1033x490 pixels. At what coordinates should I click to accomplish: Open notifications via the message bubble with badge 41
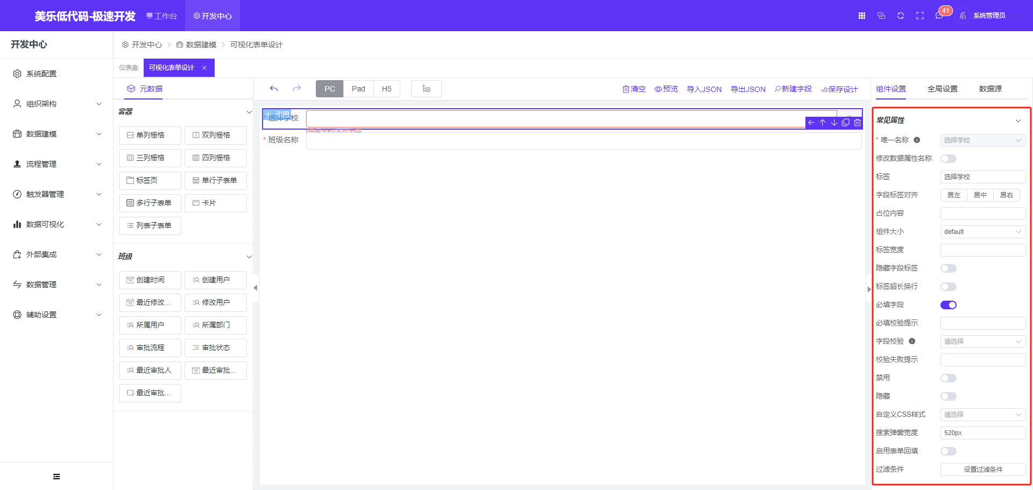click(939, 16)
